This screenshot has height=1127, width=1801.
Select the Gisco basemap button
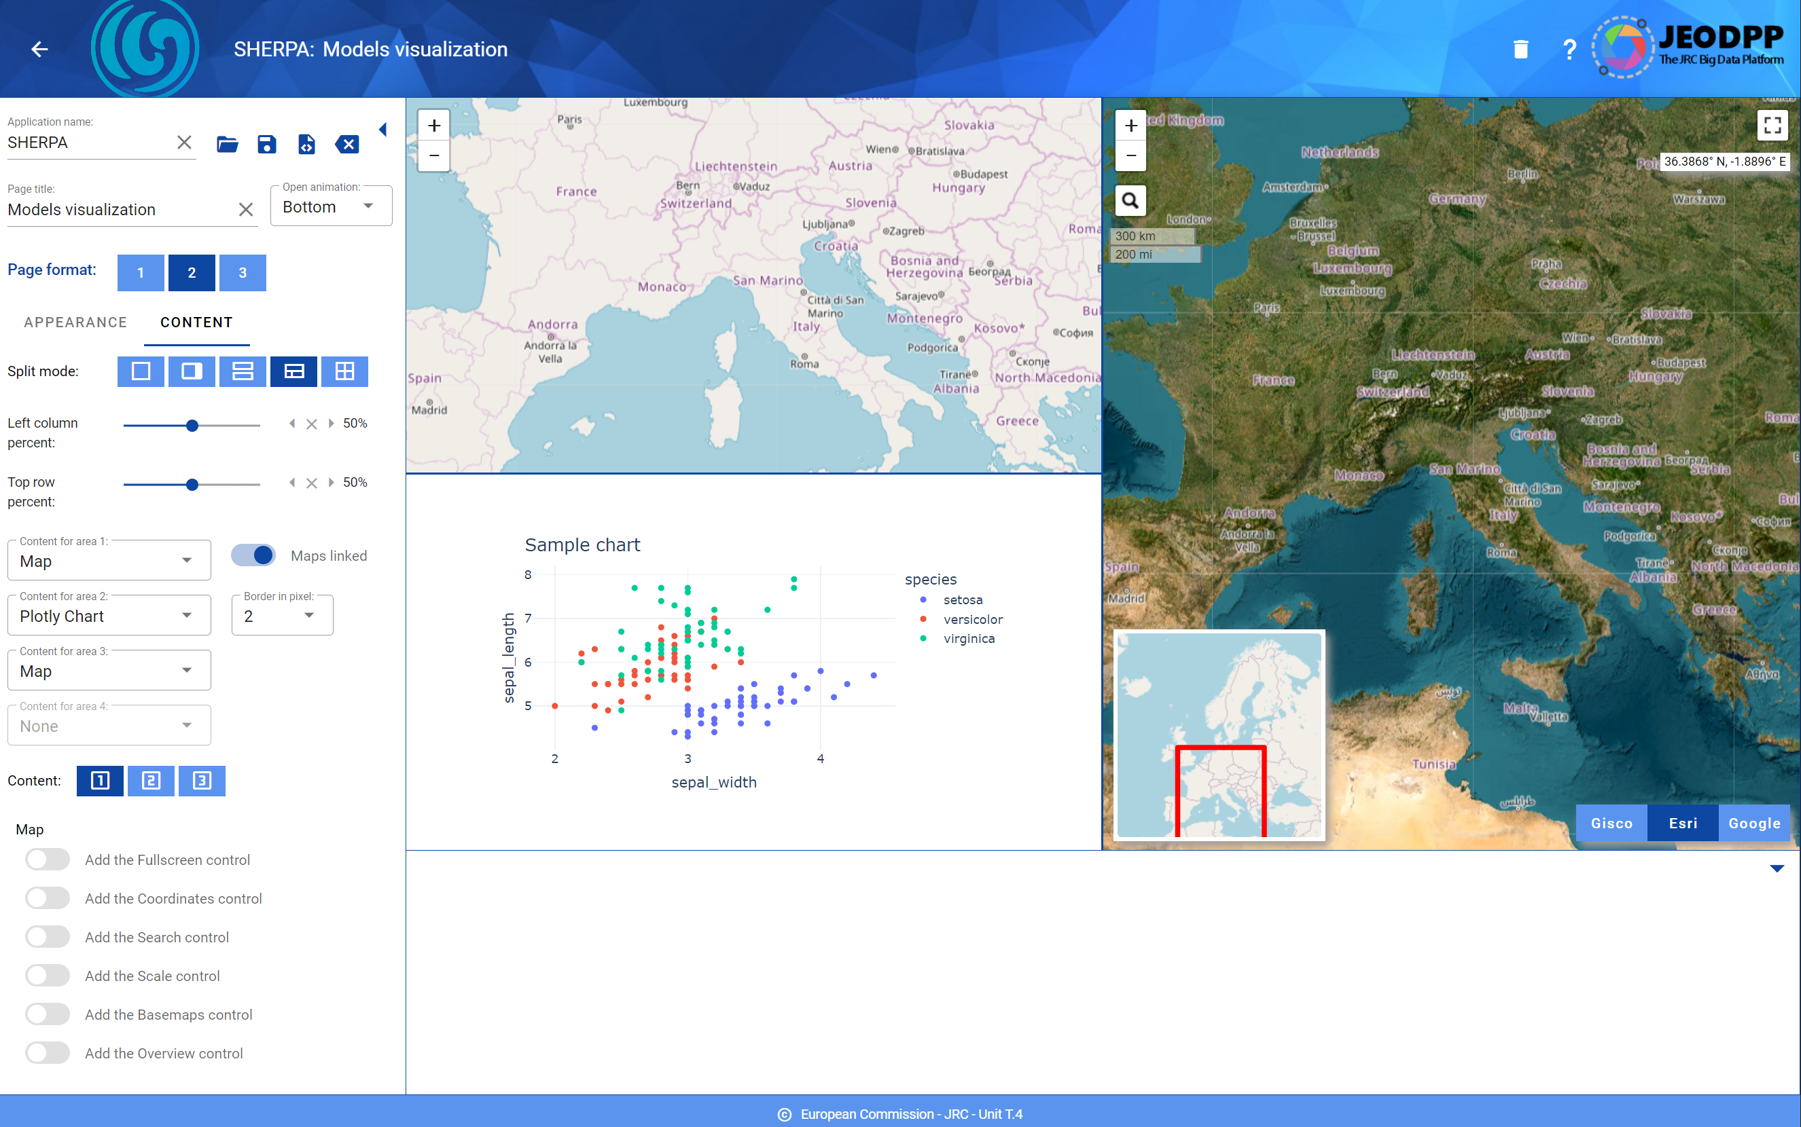click(1611, 823)
